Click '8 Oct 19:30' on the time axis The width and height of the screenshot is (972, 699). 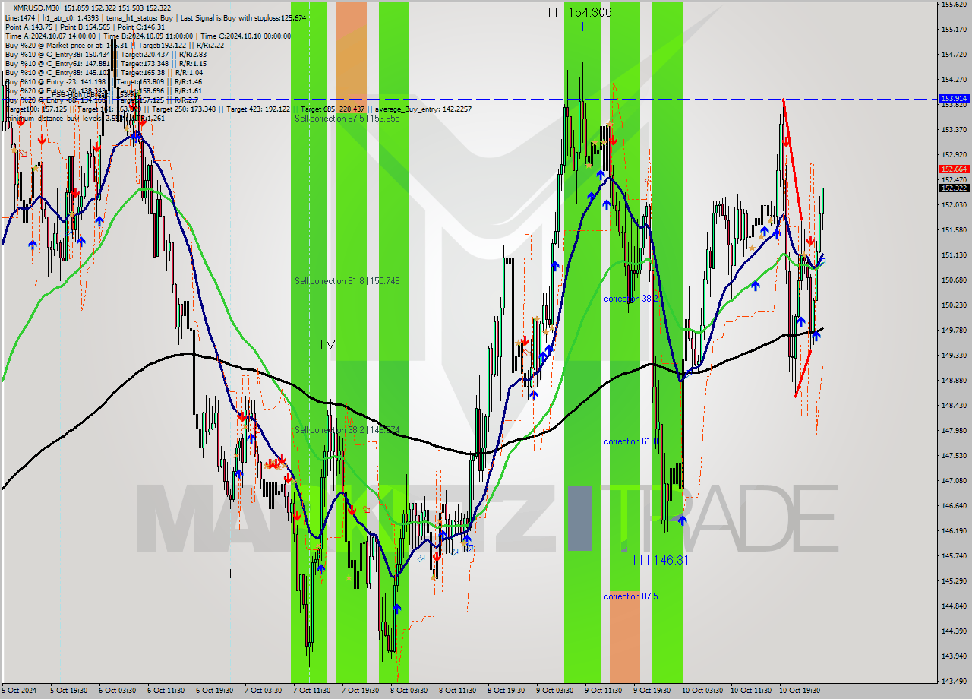pos(506,691)
